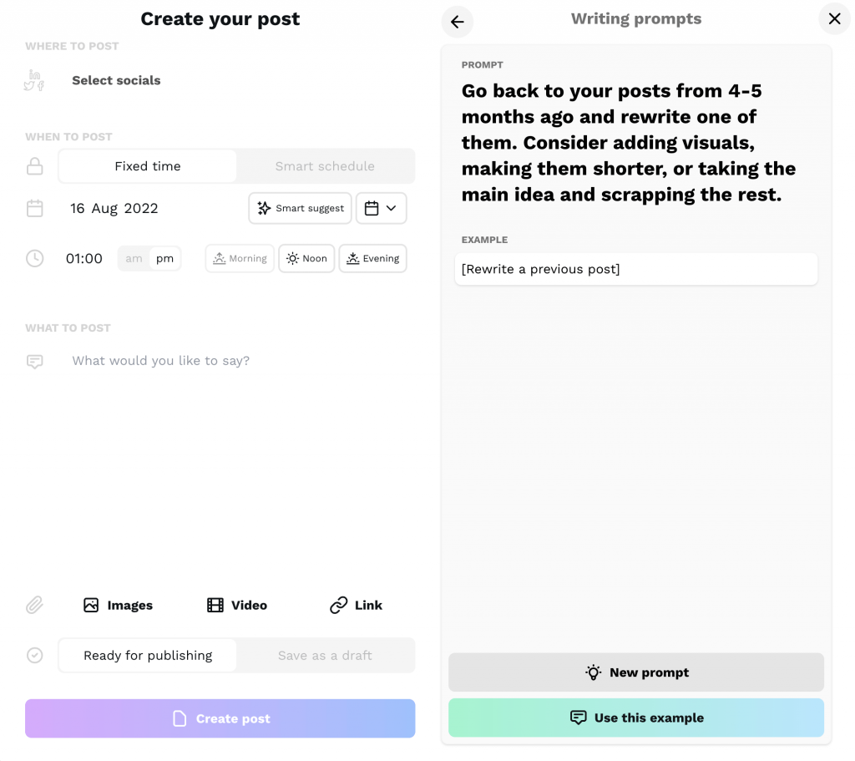Click the speech bubble icon under What to Post
855x761 pixels.
[35, 362]
